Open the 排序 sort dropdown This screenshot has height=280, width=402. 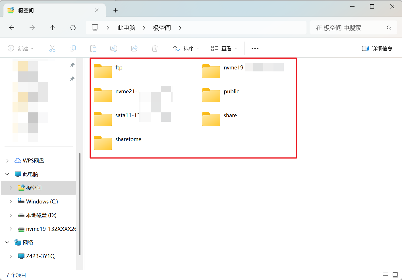(x=186, y=48)
